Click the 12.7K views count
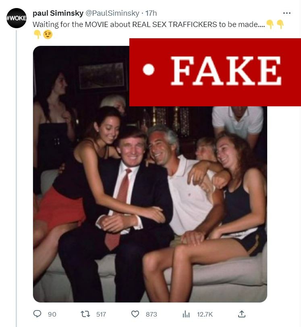Viewport: 301px width, 327px height. click(204, 314)
